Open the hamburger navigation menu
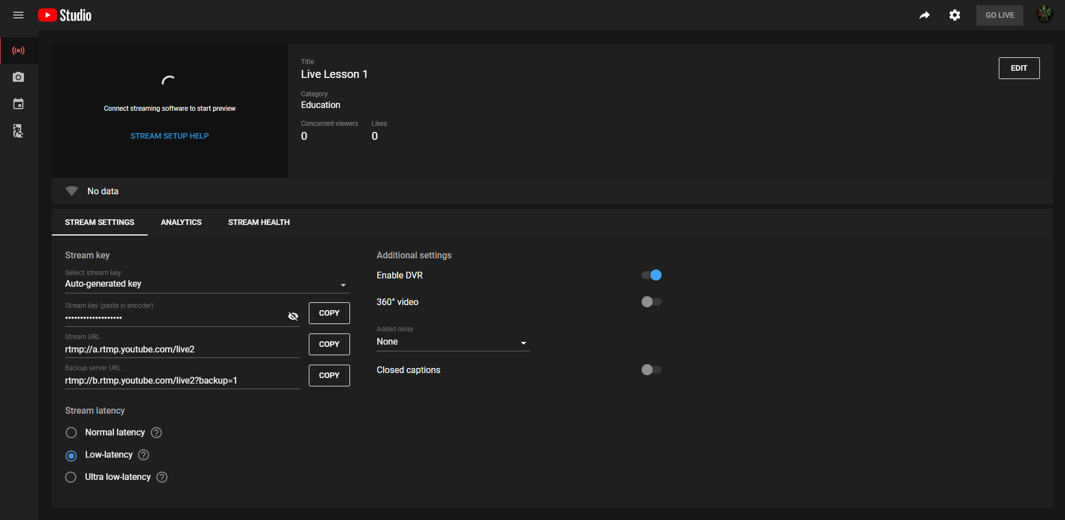 (18, 15)
